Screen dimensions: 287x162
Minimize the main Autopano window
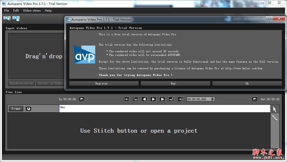(x=263, y=3)
